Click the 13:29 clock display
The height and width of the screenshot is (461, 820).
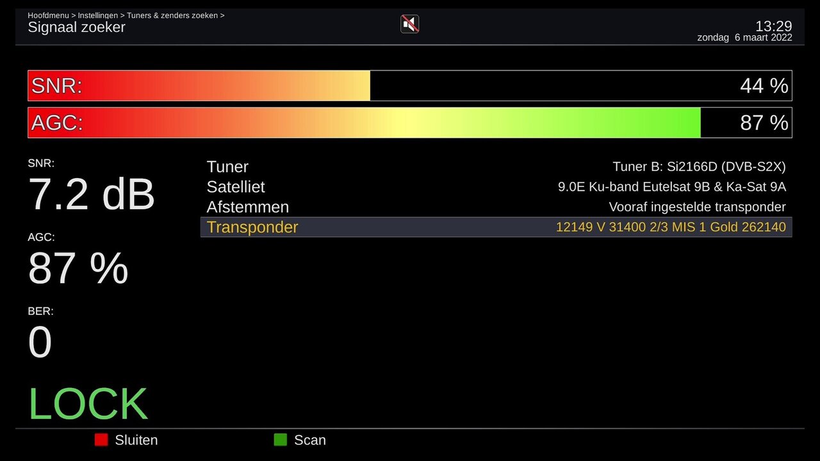tap(773, 26)
